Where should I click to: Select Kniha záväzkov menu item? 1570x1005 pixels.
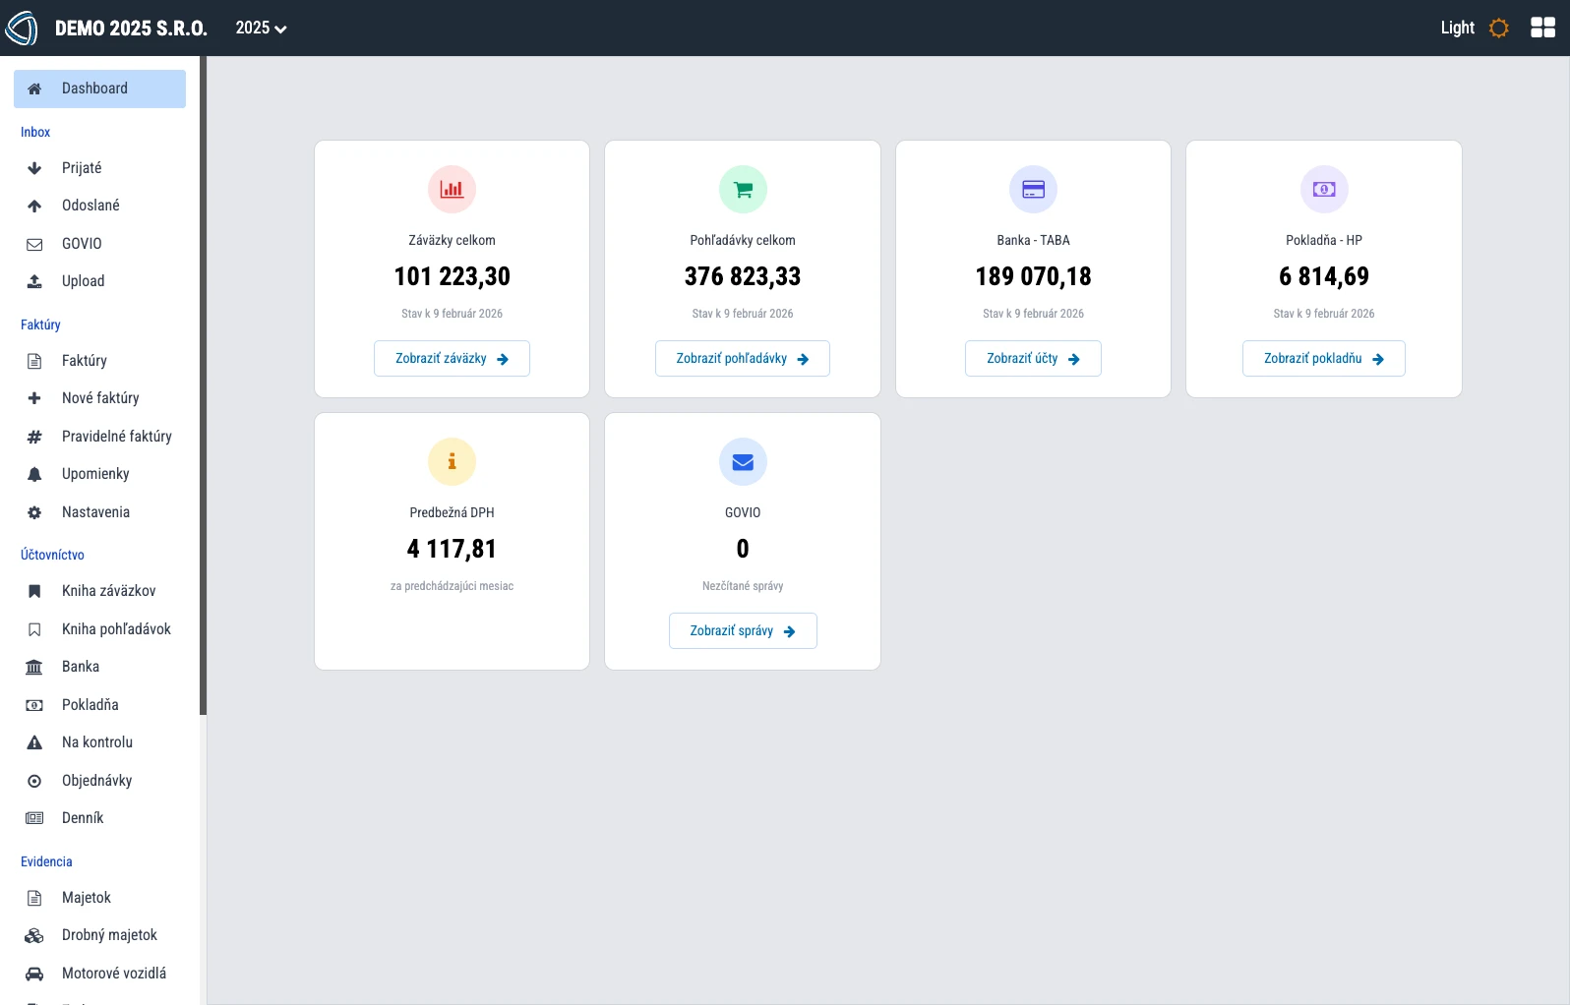[x=108, y=591]
